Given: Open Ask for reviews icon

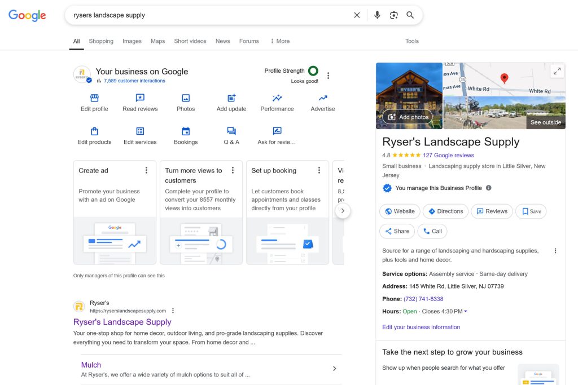Looking at the screenshot, I should [x=277, y=131].
